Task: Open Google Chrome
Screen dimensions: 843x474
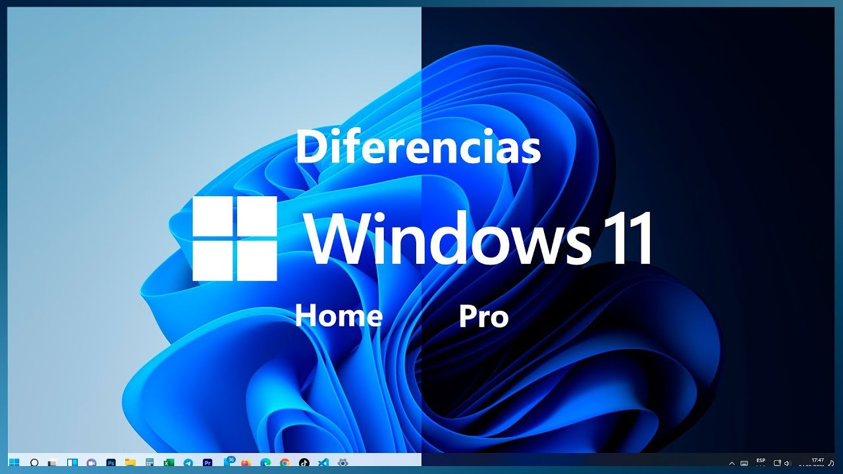Action: tap(285, 463)
